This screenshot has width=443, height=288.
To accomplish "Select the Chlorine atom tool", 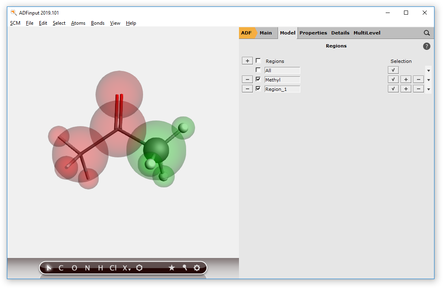I will (x=113, y=268).
